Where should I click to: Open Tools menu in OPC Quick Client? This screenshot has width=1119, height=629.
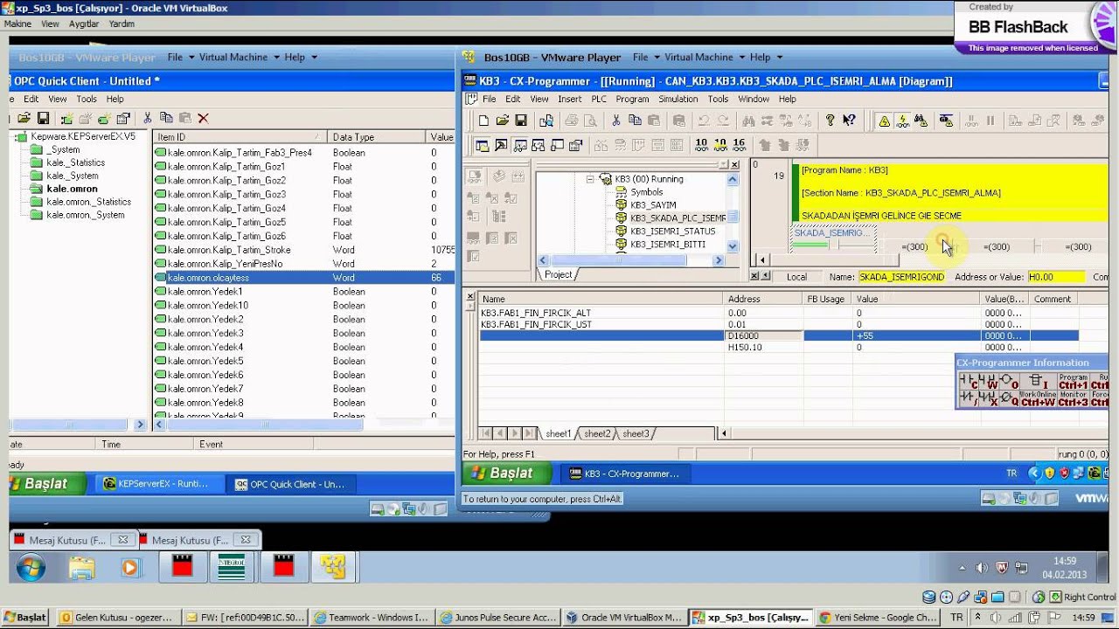(x=86, y=99)
